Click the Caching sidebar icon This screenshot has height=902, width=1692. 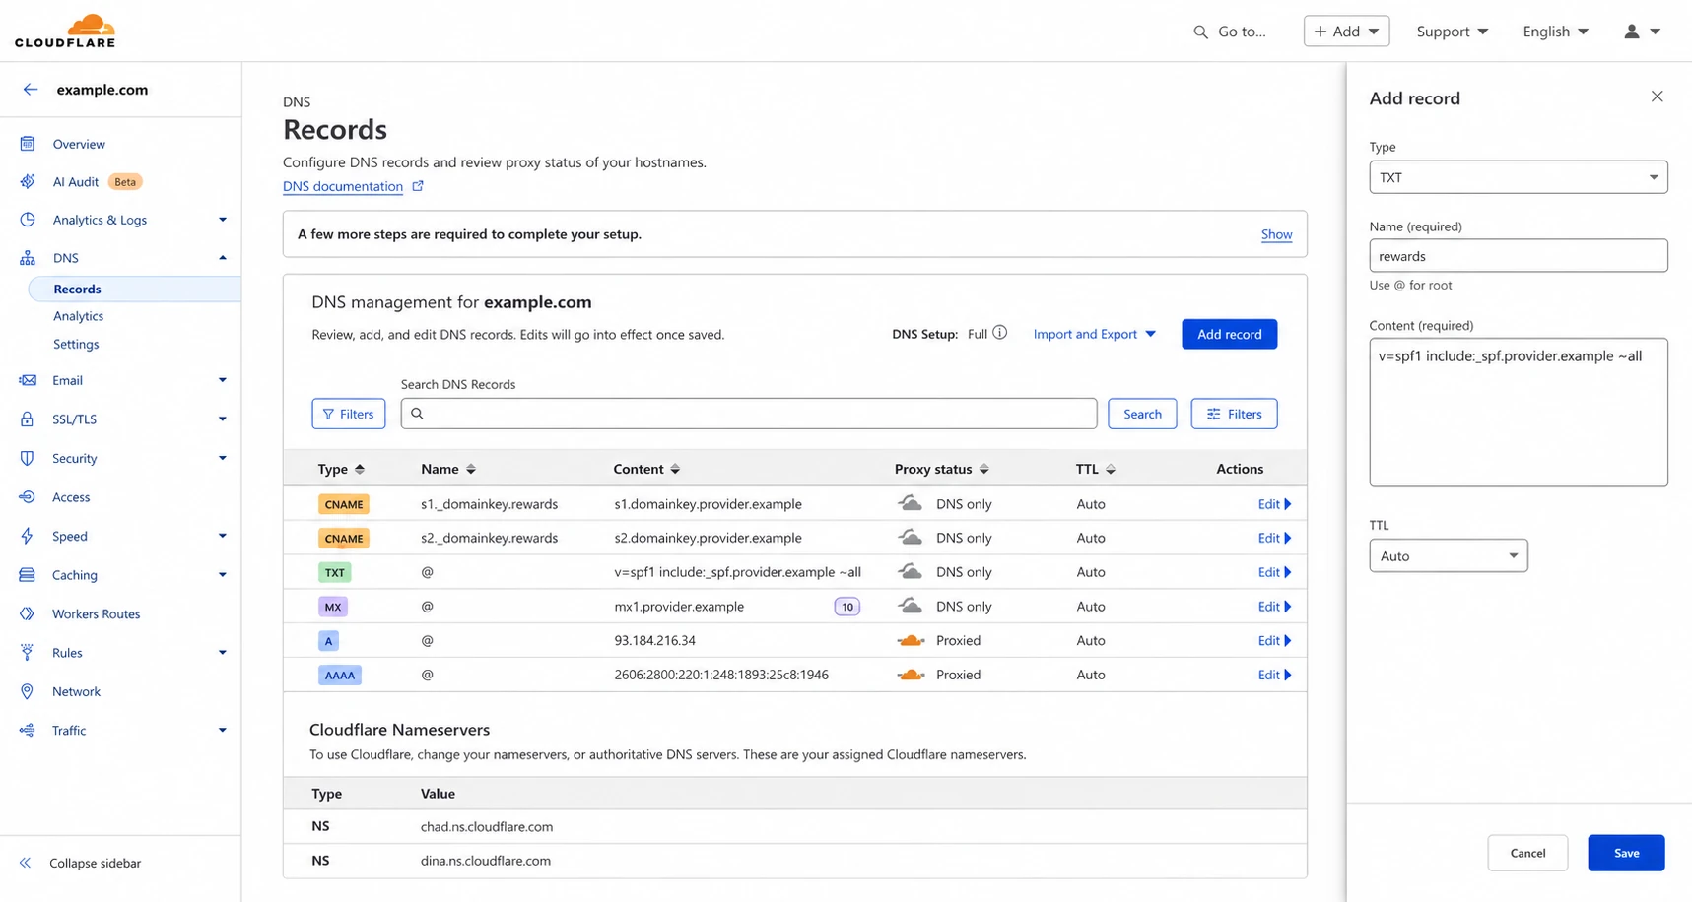[28, 575]
